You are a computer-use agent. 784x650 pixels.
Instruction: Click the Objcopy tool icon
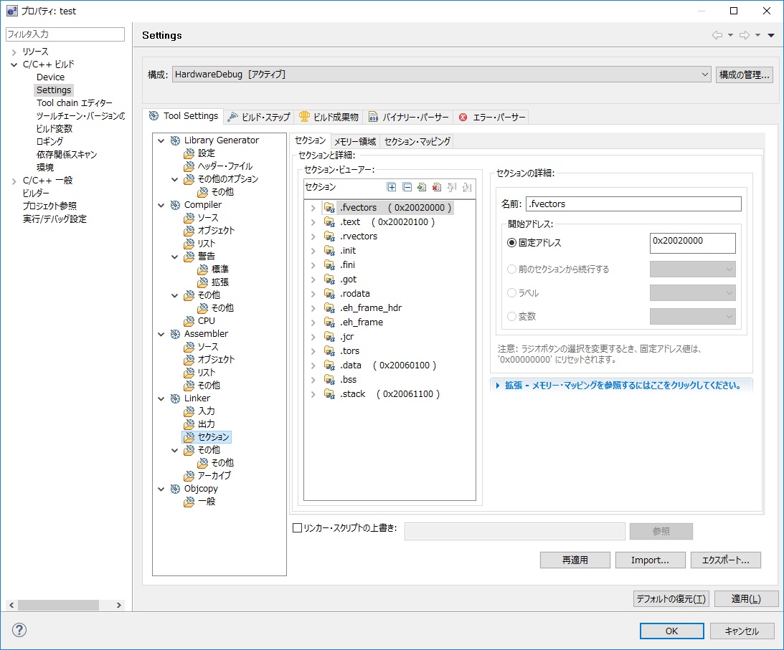click(175, 489)
